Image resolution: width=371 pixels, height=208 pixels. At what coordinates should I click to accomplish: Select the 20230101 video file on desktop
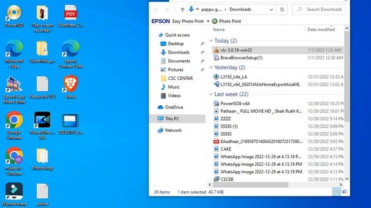tap(70, 124)
